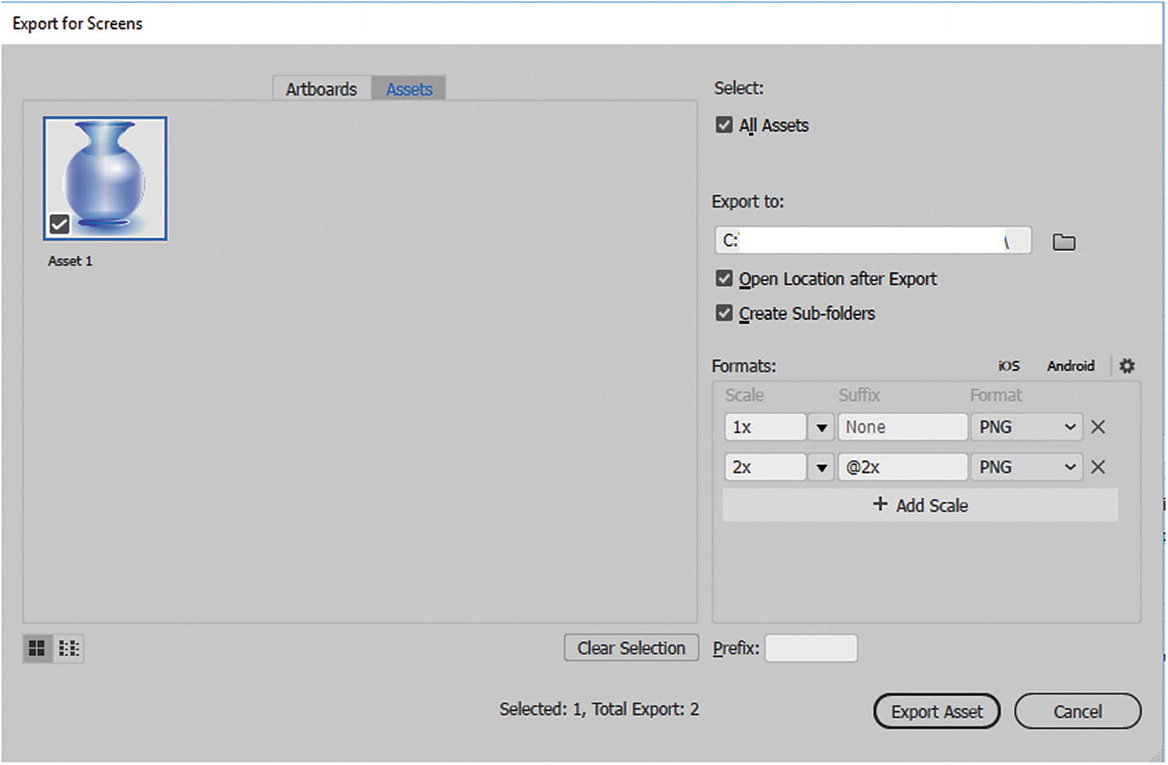Viewport: 1168px width, 765px height.
Task: Uncheck the Asset 1 selection checkbox
Action: 59,224
